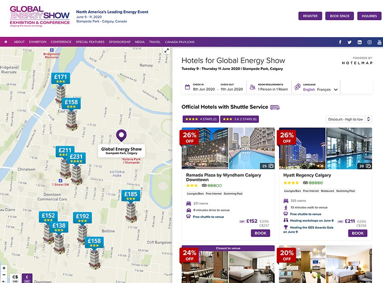Image resolution: width=383 pixels, height=283 pixels.
Task: Switch map currency to C$ CAD
Action: (x=15, y=278)
